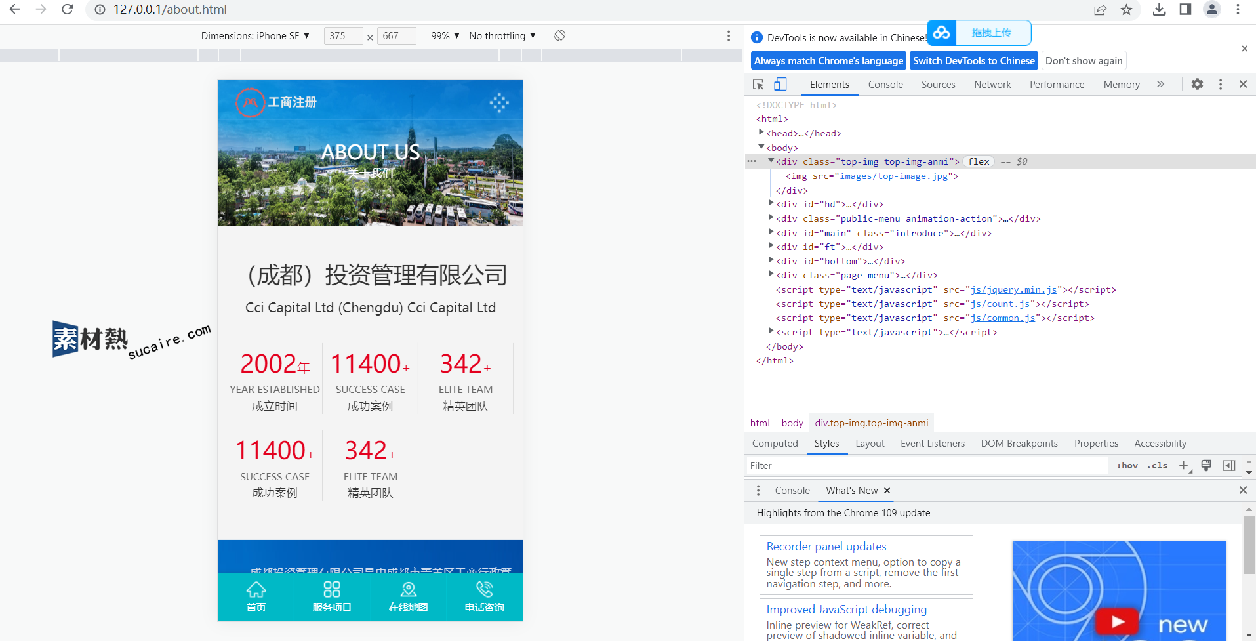Close the bottom drawer panel
This screenshot has width=1256, height=641.
1243,490
